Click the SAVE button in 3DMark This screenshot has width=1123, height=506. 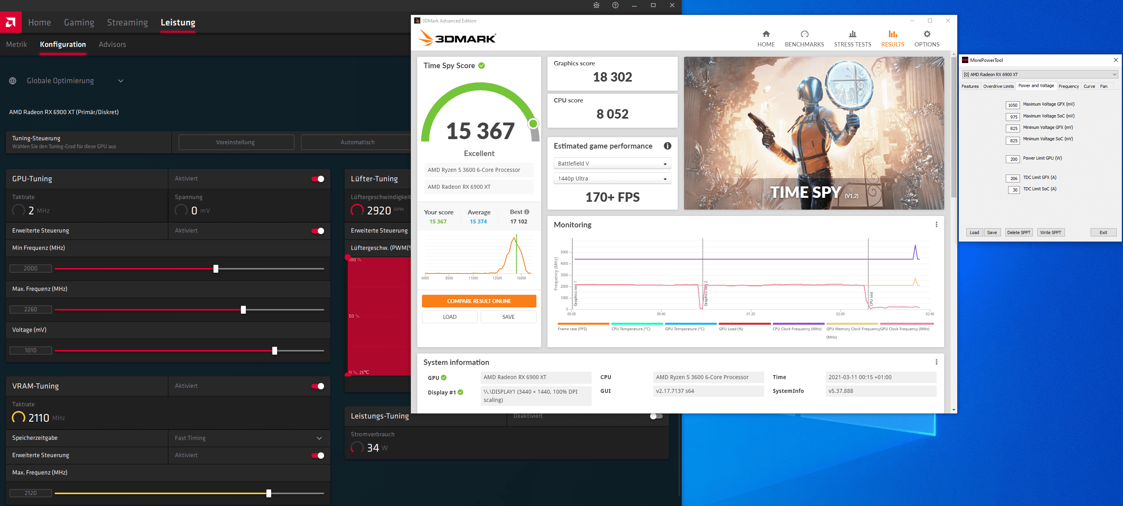pyautogui.click(x=508, y=317)
